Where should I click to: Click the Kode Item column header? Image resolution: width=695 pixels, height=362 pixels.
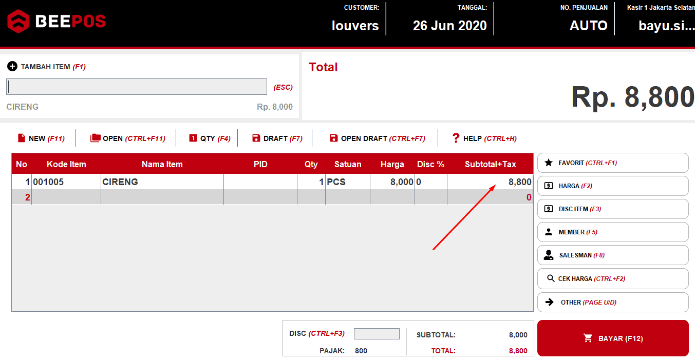pyautogui.click(x=66, y=164)
